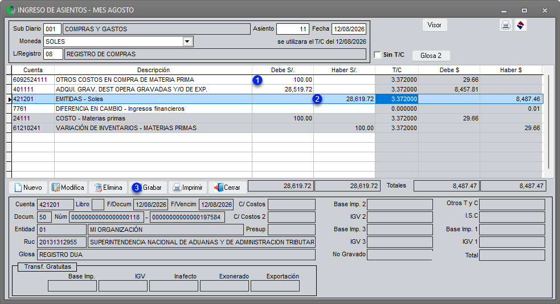Open the Visor button
The height and width of the screenshot is (304, 560).
tap(435, 25)
